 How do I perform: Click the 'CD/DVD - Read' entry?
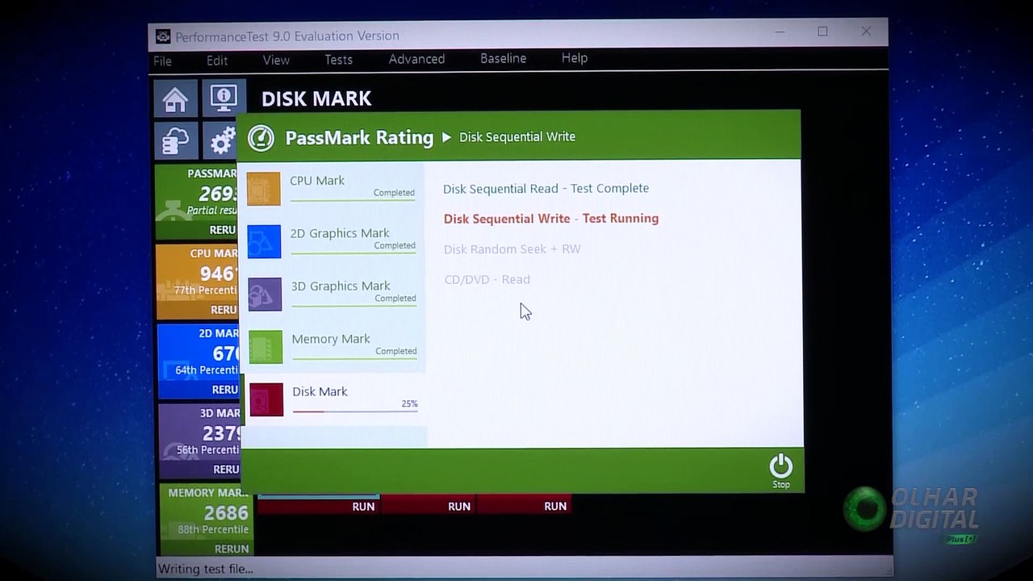pos(487,280)
